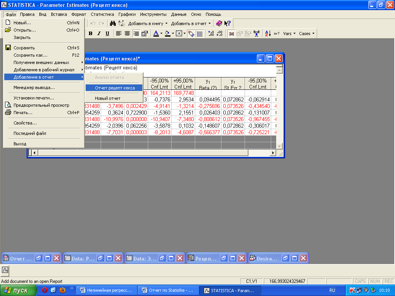Restore the first minimized 'Data: Р...' window
Viewport: 395px width, 296px height.
101,258
